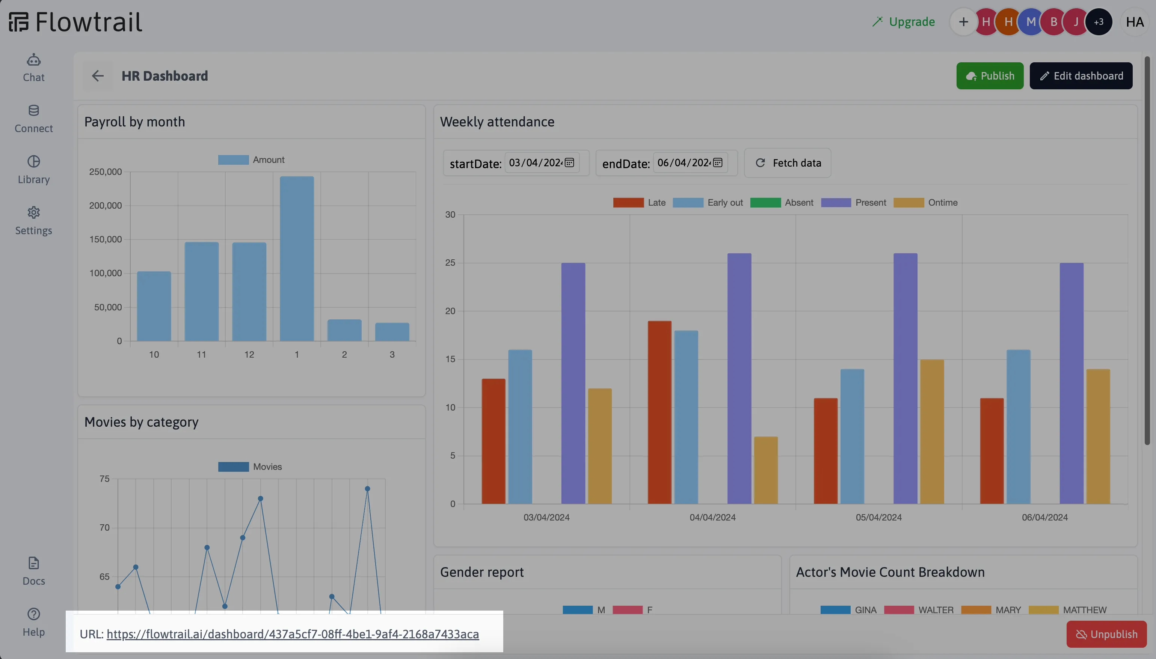Click the Payroll by month heading
Image resolution: width=1156 pixels, height=659 pixels.
(134, 122)
